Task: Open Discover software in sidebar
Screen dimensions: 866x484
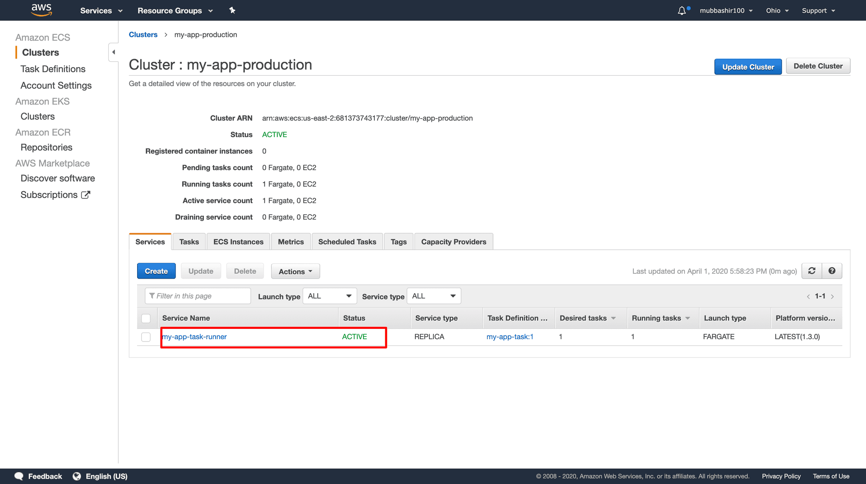Action: (x=58, y=178)
